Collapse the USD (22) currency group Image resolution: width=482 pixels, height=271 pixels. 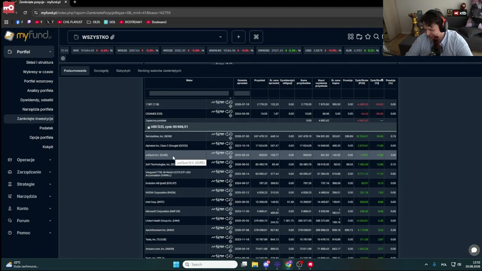point(148,127)
